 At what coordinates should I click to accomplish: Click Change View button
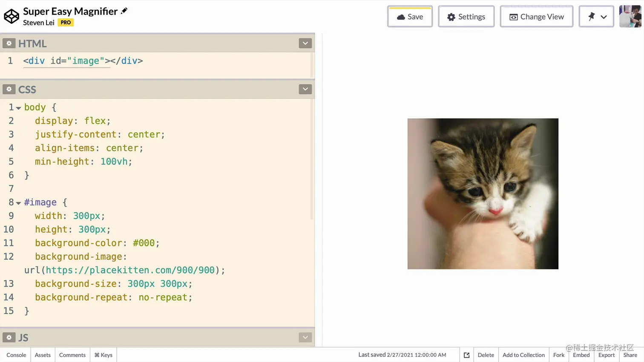(536, 17)
